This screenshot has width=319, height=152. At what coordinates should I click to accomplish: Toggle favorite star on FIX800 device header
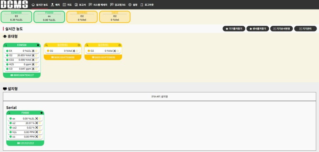click(42, 113)
